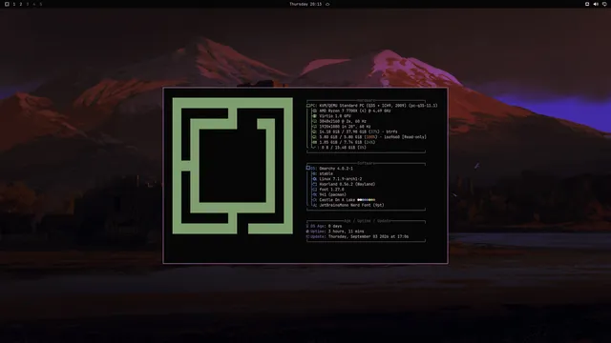The width and height of the screenshot is (611, 343).
Task: Click the btrfs disk usage text
Action: [x=358, y=131]
